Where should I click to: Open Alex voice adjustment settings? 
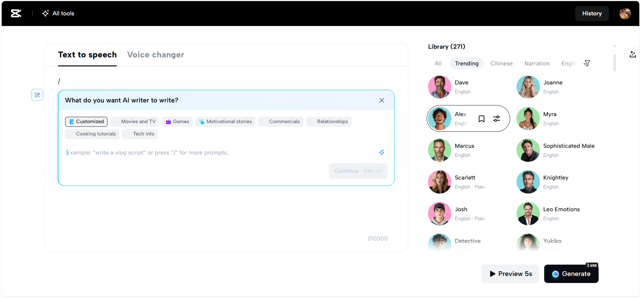coord(496,119)
